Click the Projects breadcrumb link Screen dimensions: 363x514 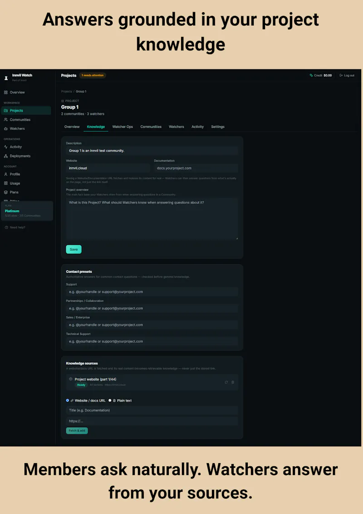(67, 91)
